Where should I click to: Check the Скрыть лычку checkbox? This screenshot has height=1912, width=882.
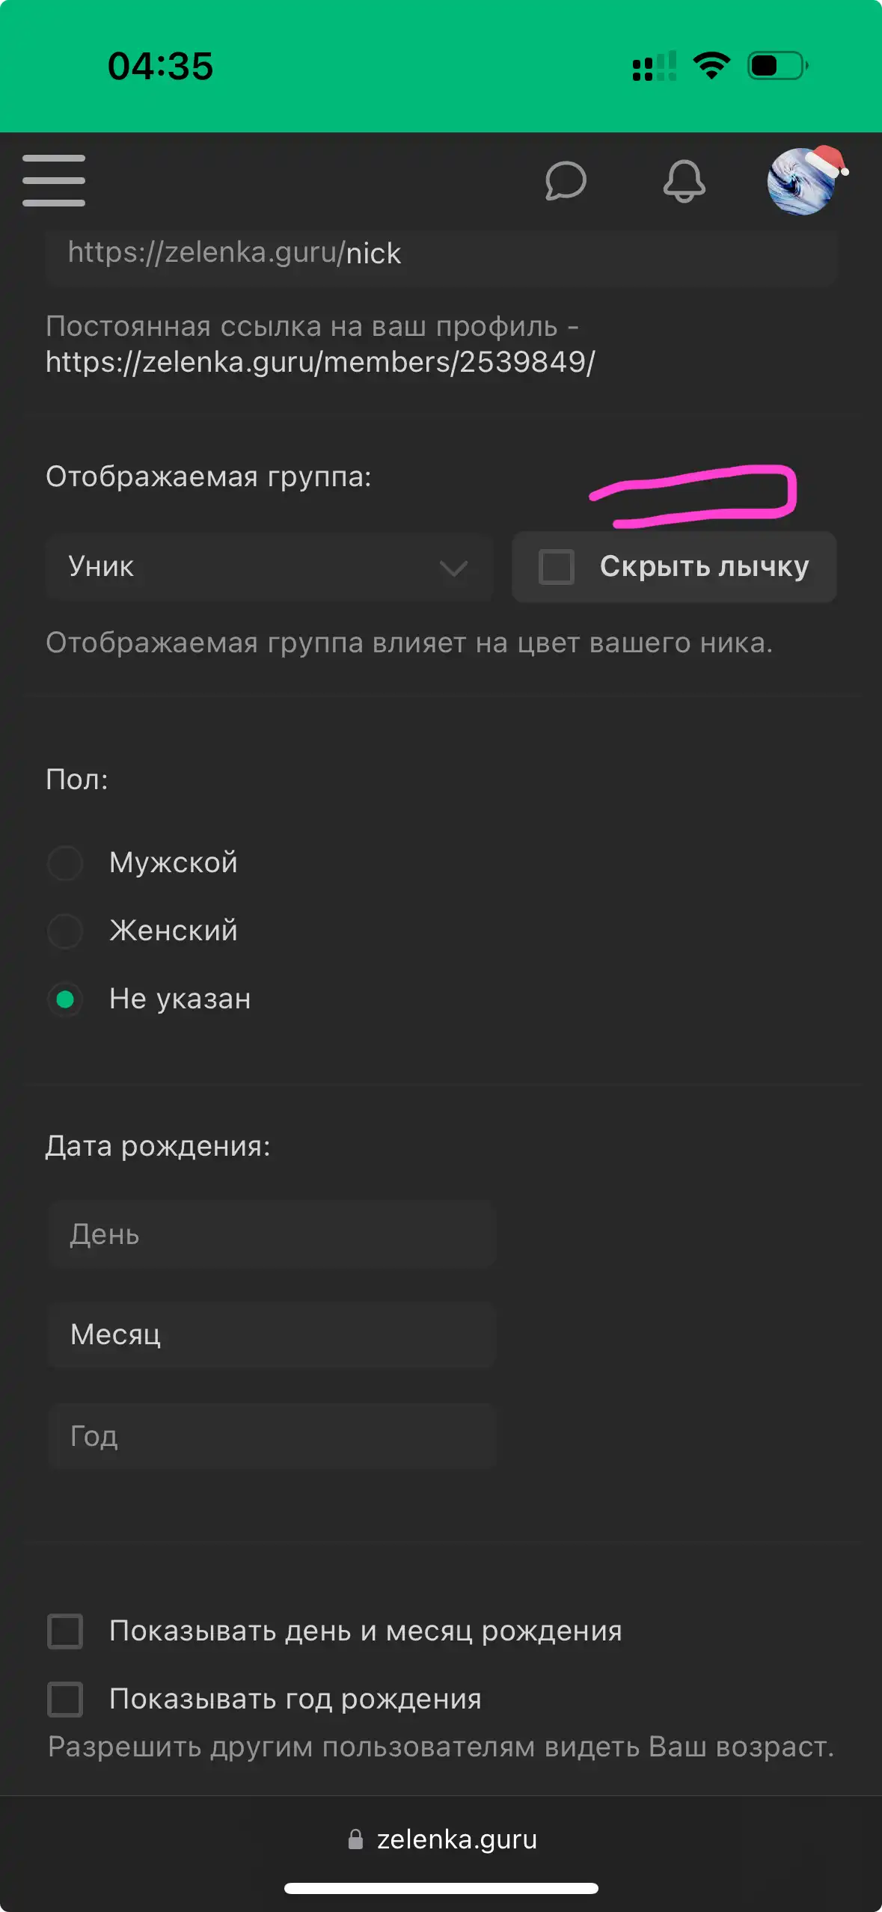(556, 567)
